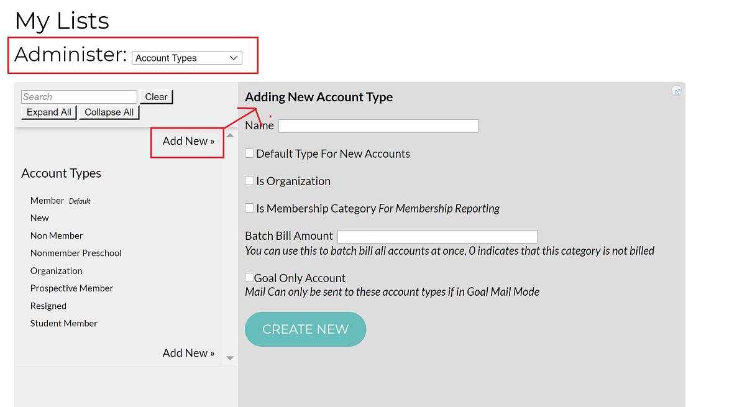This screenshot has width=737, height=407.
Task: Check the Is Organization checkbox
Action: 249,181
